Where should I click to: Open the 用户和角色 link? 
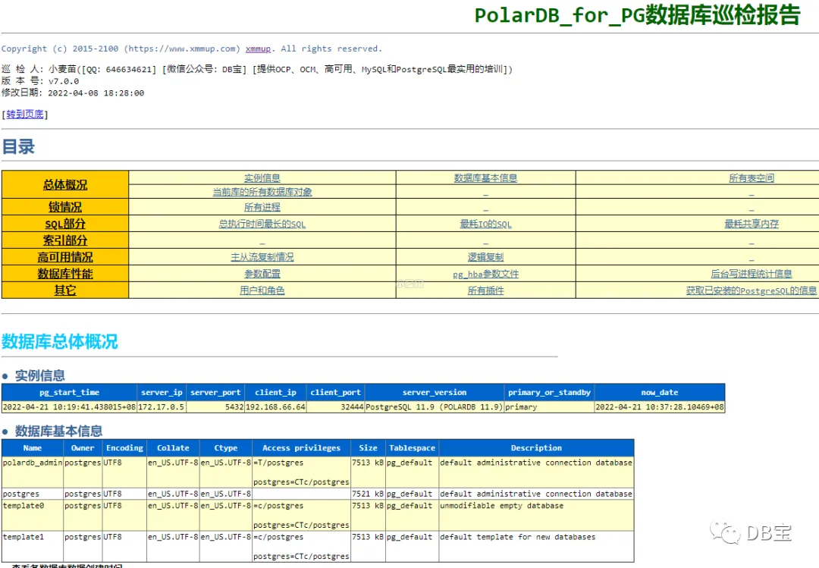(262, 290)
